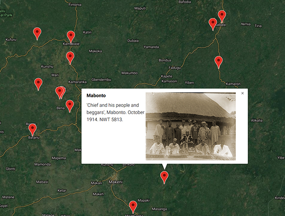Close the Mabonto info popup
285x216 pixels.
coord(242,93)
